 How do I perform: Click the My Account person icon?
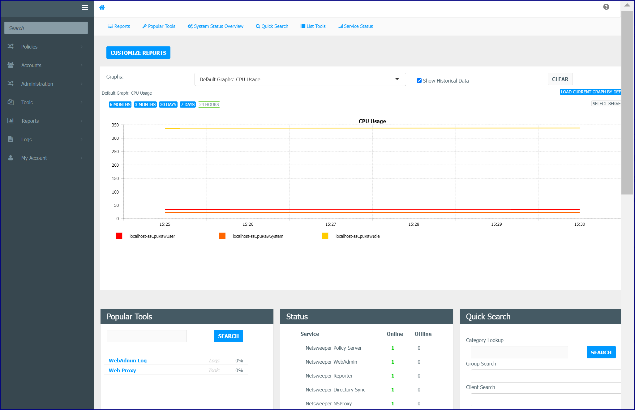pyautogui.click(x=11, y=158)
